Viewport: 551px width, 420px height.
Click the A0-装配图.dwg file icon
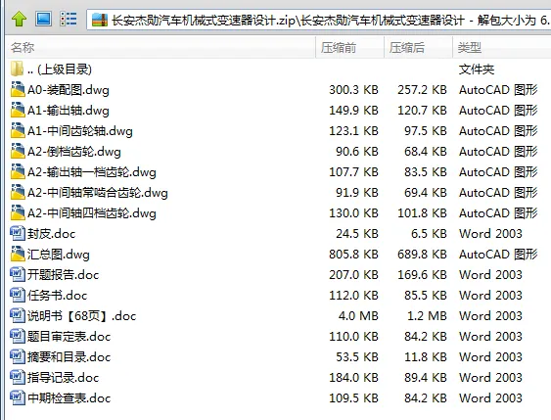click(18, 89)
